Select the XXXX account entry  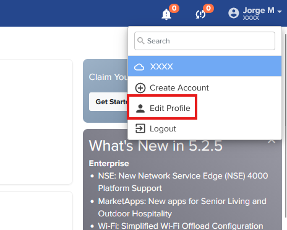[x=205, y=66]
